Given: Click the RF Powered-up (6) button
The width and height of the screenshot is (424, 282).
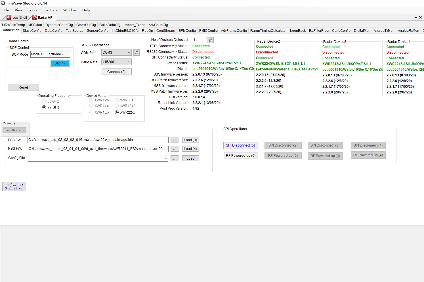Looking at the screenshot, I should (x=241, y=156).
